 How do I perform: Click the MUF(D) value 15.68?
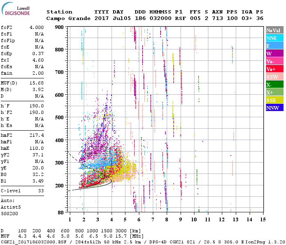pos(36,83)
